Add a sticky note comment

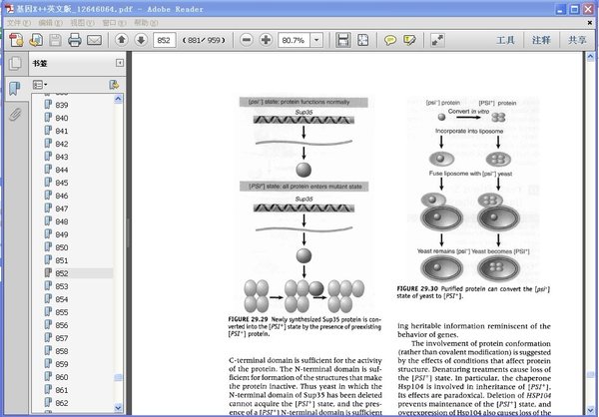coord(391,40)
